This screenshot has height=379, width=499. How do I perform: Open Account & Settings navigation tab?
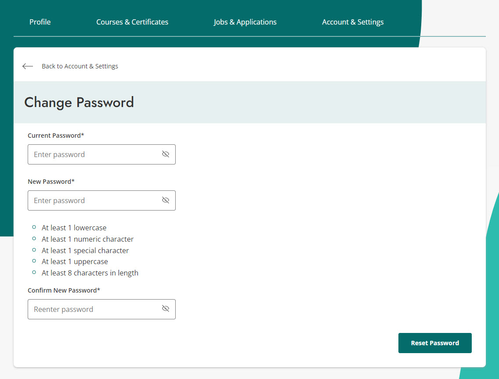click(353, 21)
